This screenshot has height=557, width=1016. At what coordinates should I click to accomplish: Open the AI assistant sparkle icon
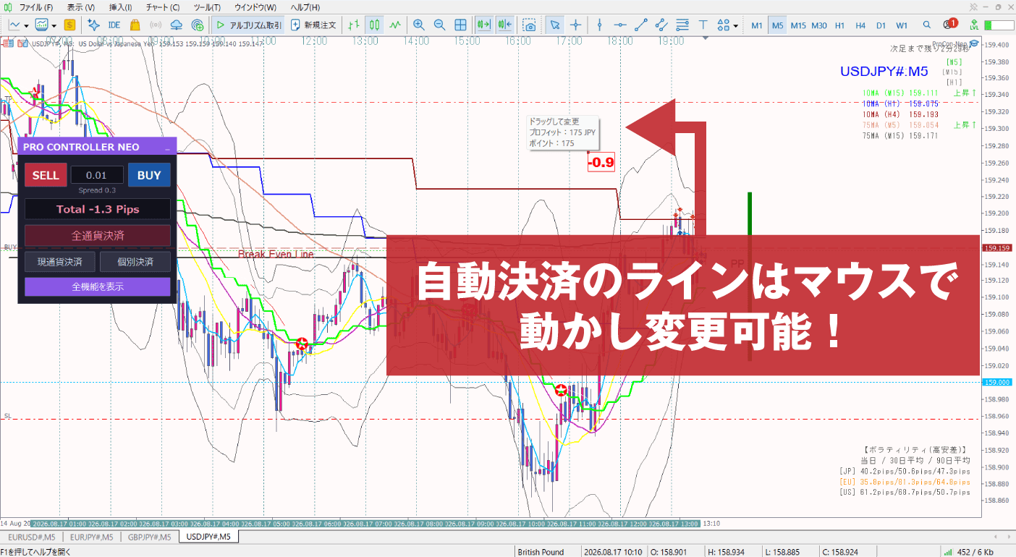[x=93, y=25]
